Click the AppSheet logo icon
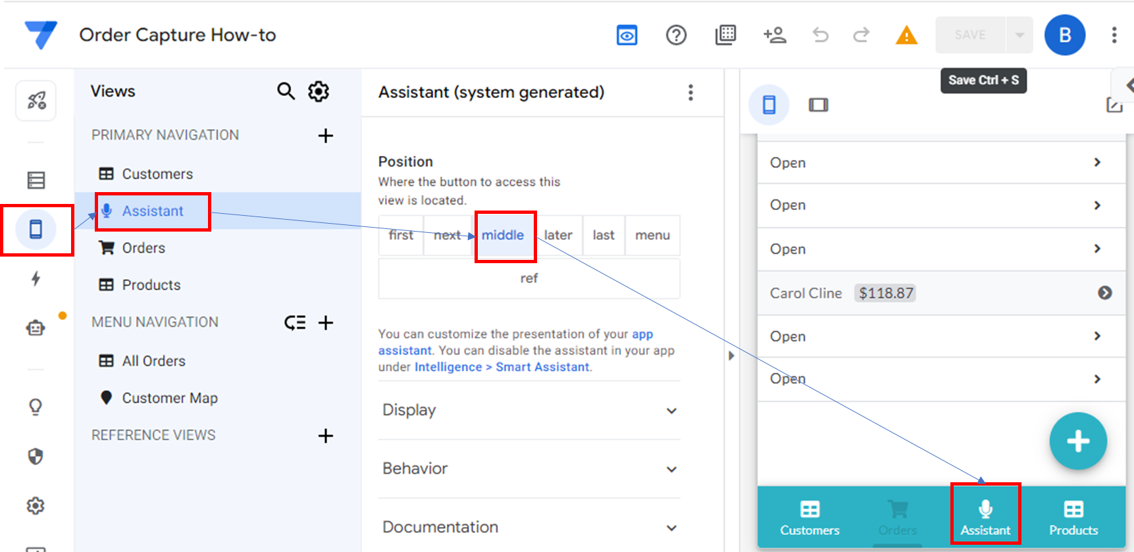Screen dimensions: 1134x552 (x=40, y=35)
